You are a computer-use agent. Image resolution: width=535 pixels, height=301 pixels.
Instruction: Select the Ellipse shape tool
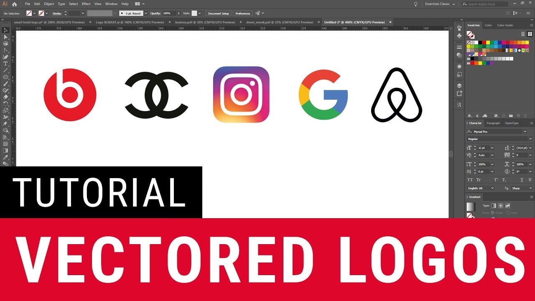click(5, 77)
